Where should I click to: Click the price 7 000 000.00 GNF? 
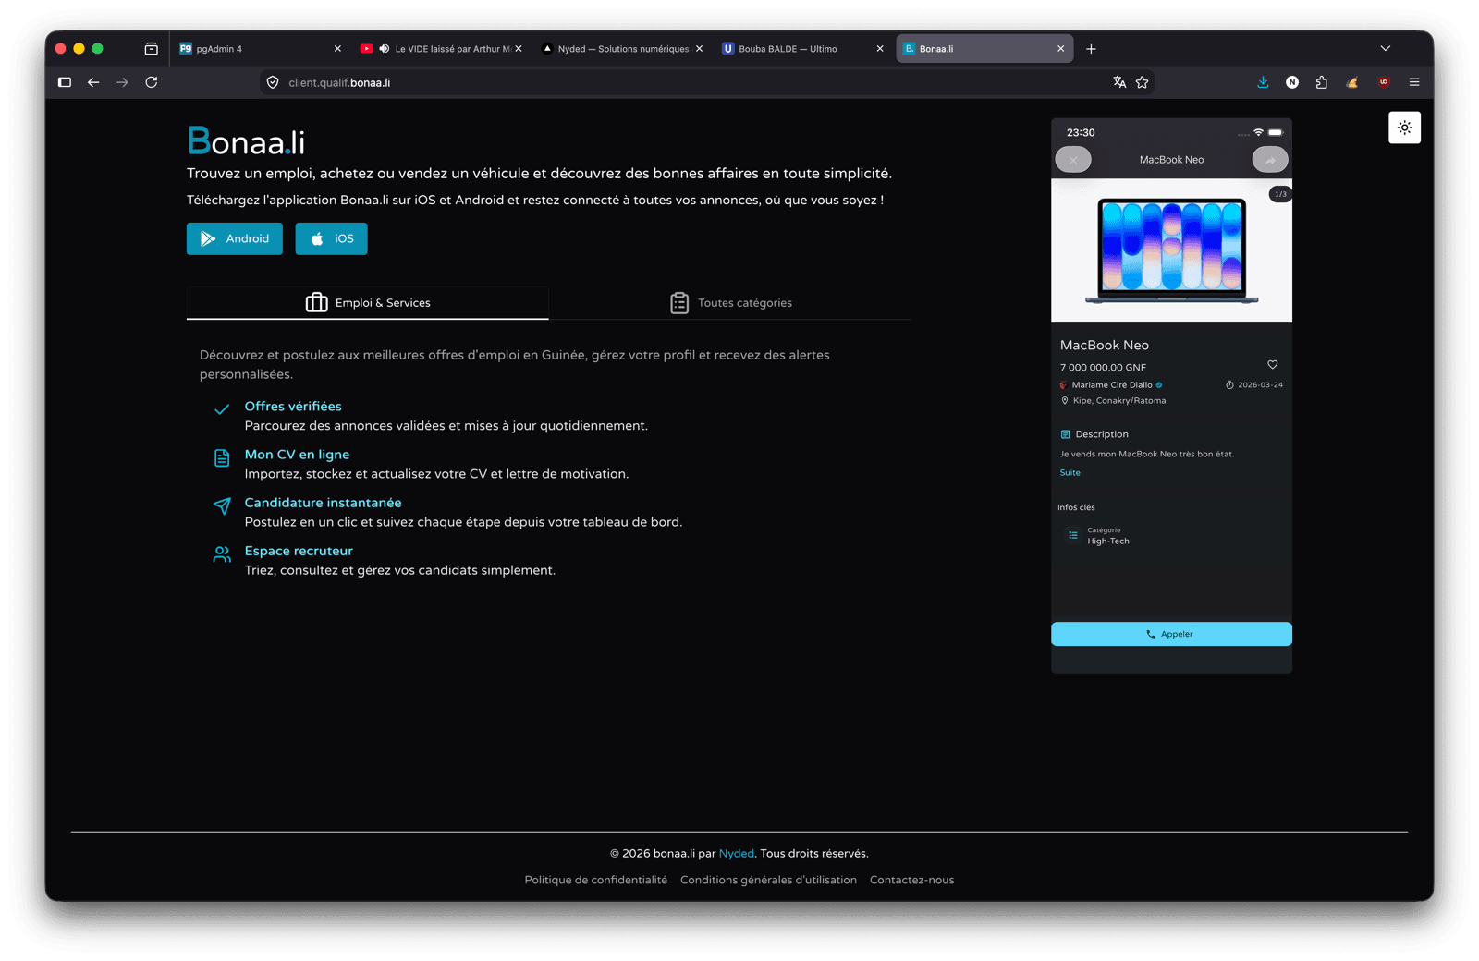click(x=1103, y=367)
